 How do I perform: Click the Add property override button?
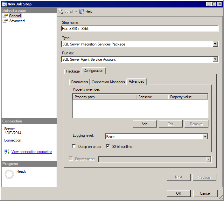145,124
